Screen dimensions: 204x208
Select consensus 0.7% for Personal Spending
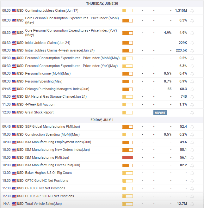click(168, 81)
